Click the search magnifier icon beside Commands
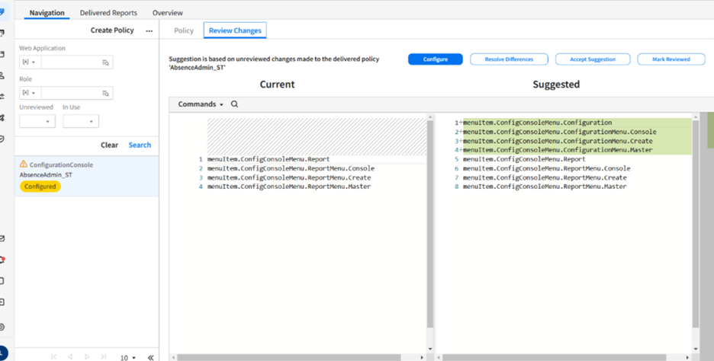Image resolution: width=714 pixels, height=361 pixels. 234,104
